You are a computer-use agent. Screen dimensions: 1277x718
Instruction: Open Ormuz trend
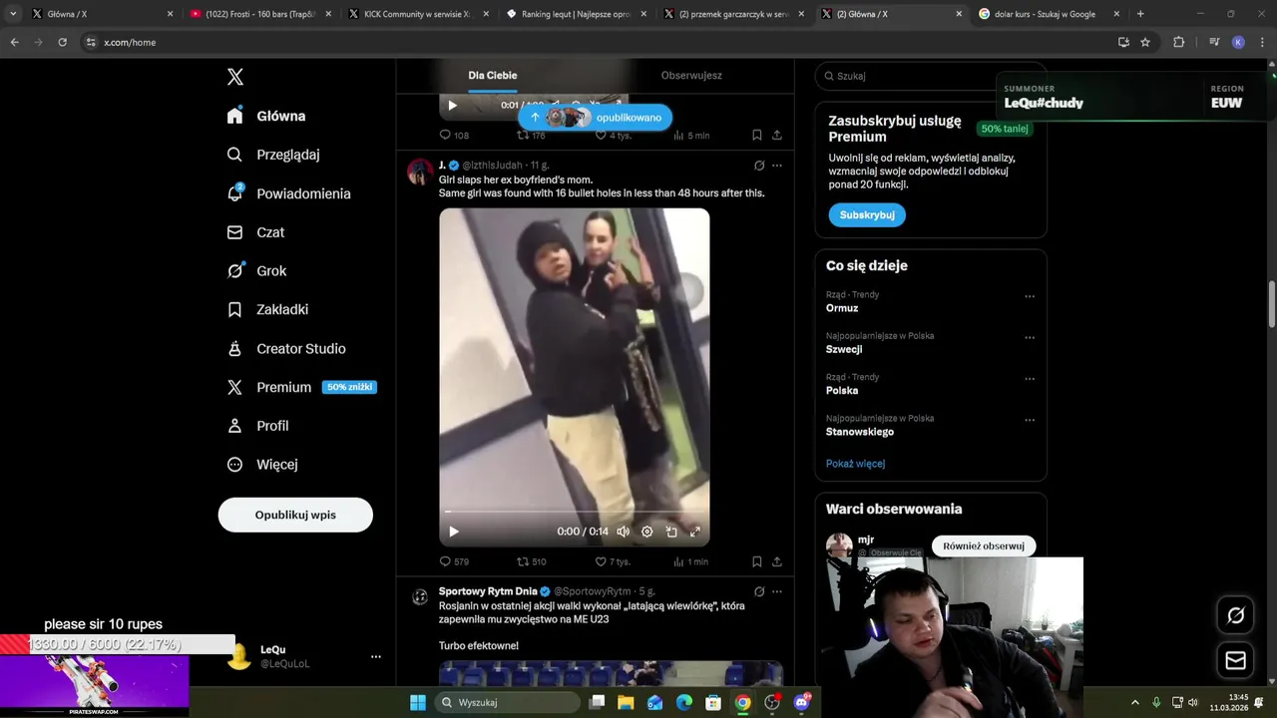842,308
